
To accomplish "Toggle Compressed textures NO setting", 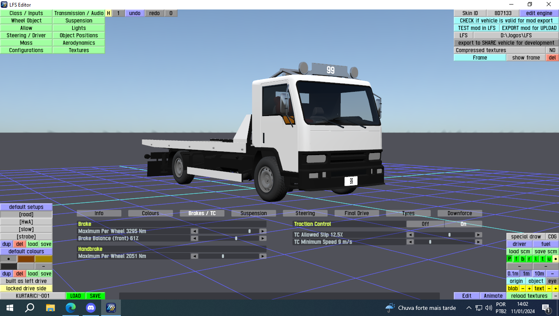I will coord(552,50).
